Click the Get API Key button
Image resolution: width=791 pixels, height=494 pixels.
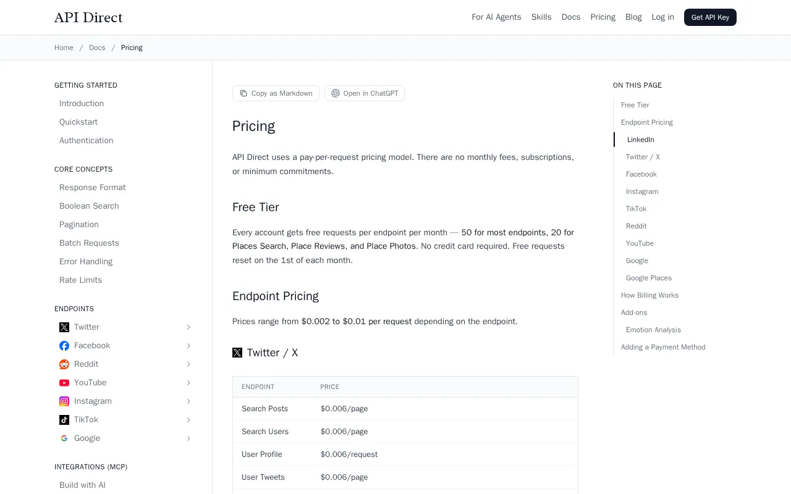710,17
